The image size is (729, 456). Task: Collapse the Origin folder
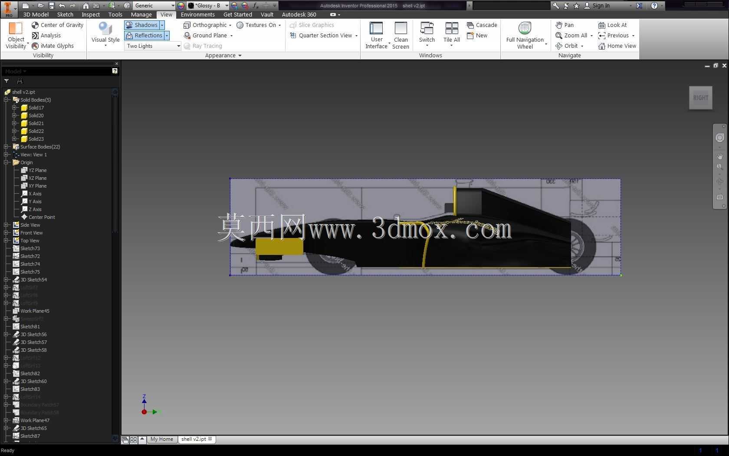(7, 162)
